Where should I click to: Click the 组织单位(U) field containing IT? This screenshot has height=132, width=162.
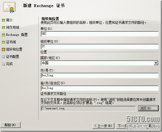[x=100, y=47]
